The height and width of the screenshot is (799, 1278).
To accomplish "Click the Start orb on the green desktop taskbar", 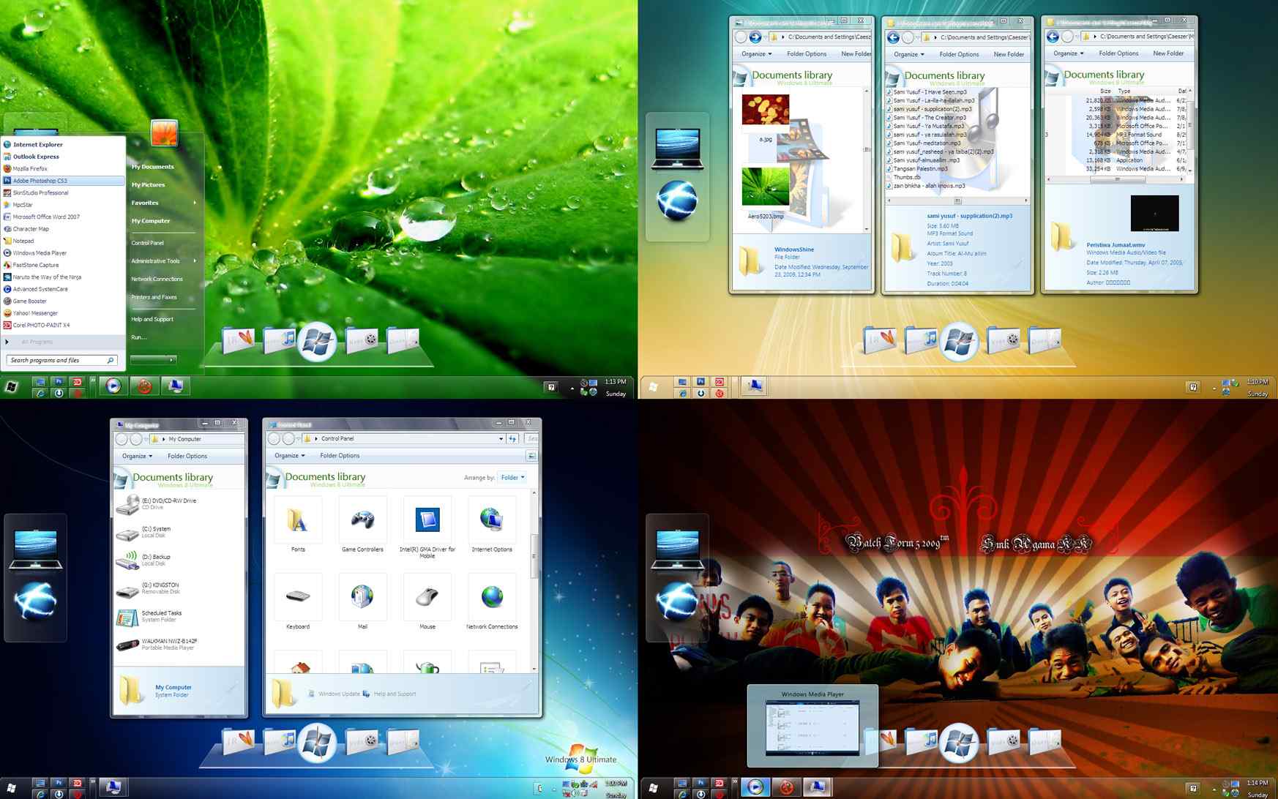I will coord(11,387).
